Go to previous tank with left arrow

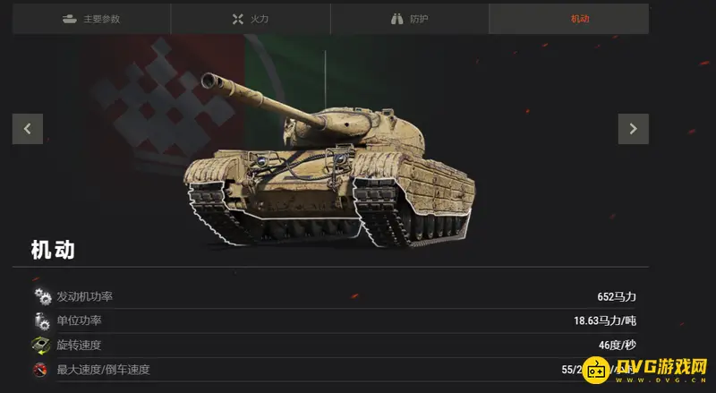pyautogui.click(x=28, y=129)
